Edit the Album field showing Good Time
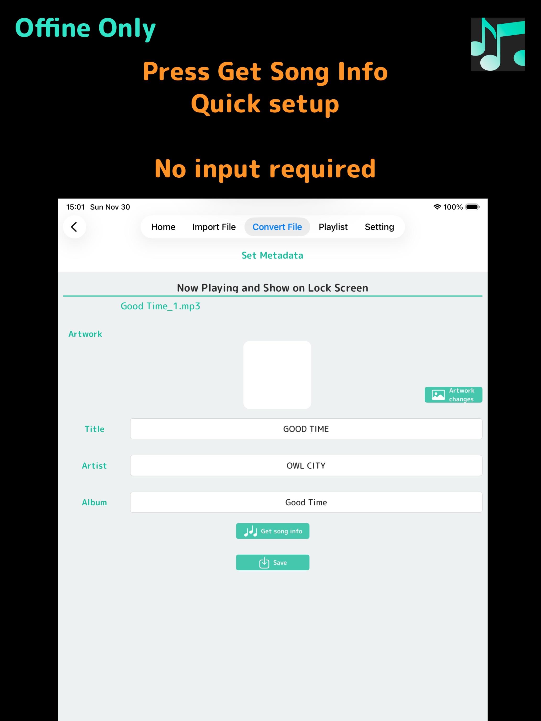The height and width of the screenshot is (721, 541). [306, 502]
